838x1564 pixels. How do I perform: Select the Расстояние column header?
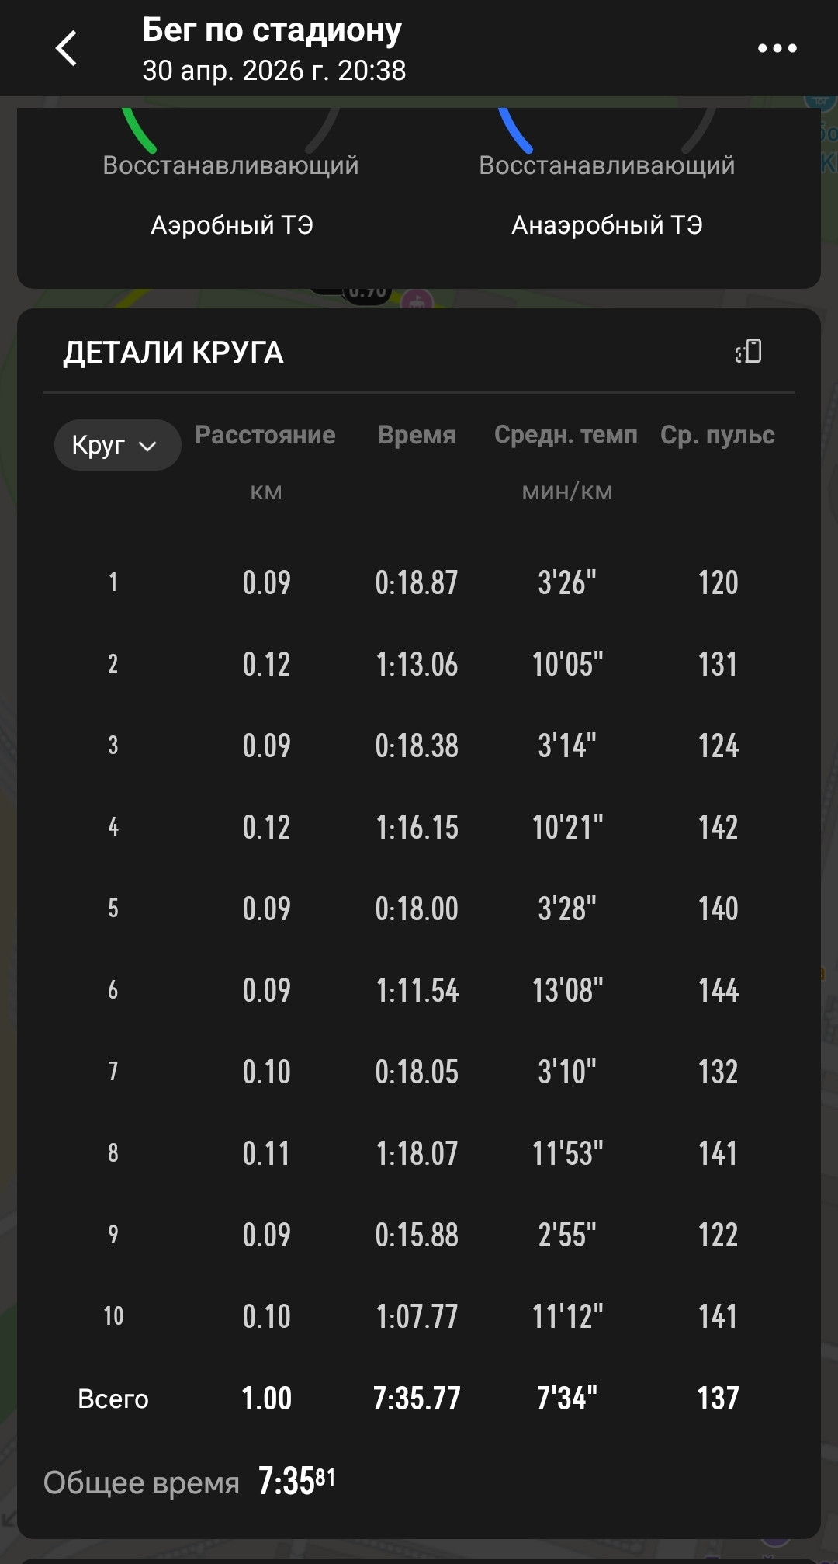(265, 435)
